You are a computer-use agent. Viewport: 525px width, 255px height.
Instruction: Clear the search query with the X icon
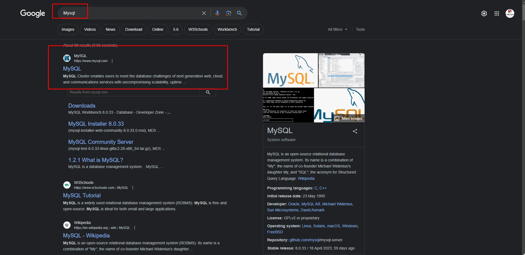click(x=204, y=13)
